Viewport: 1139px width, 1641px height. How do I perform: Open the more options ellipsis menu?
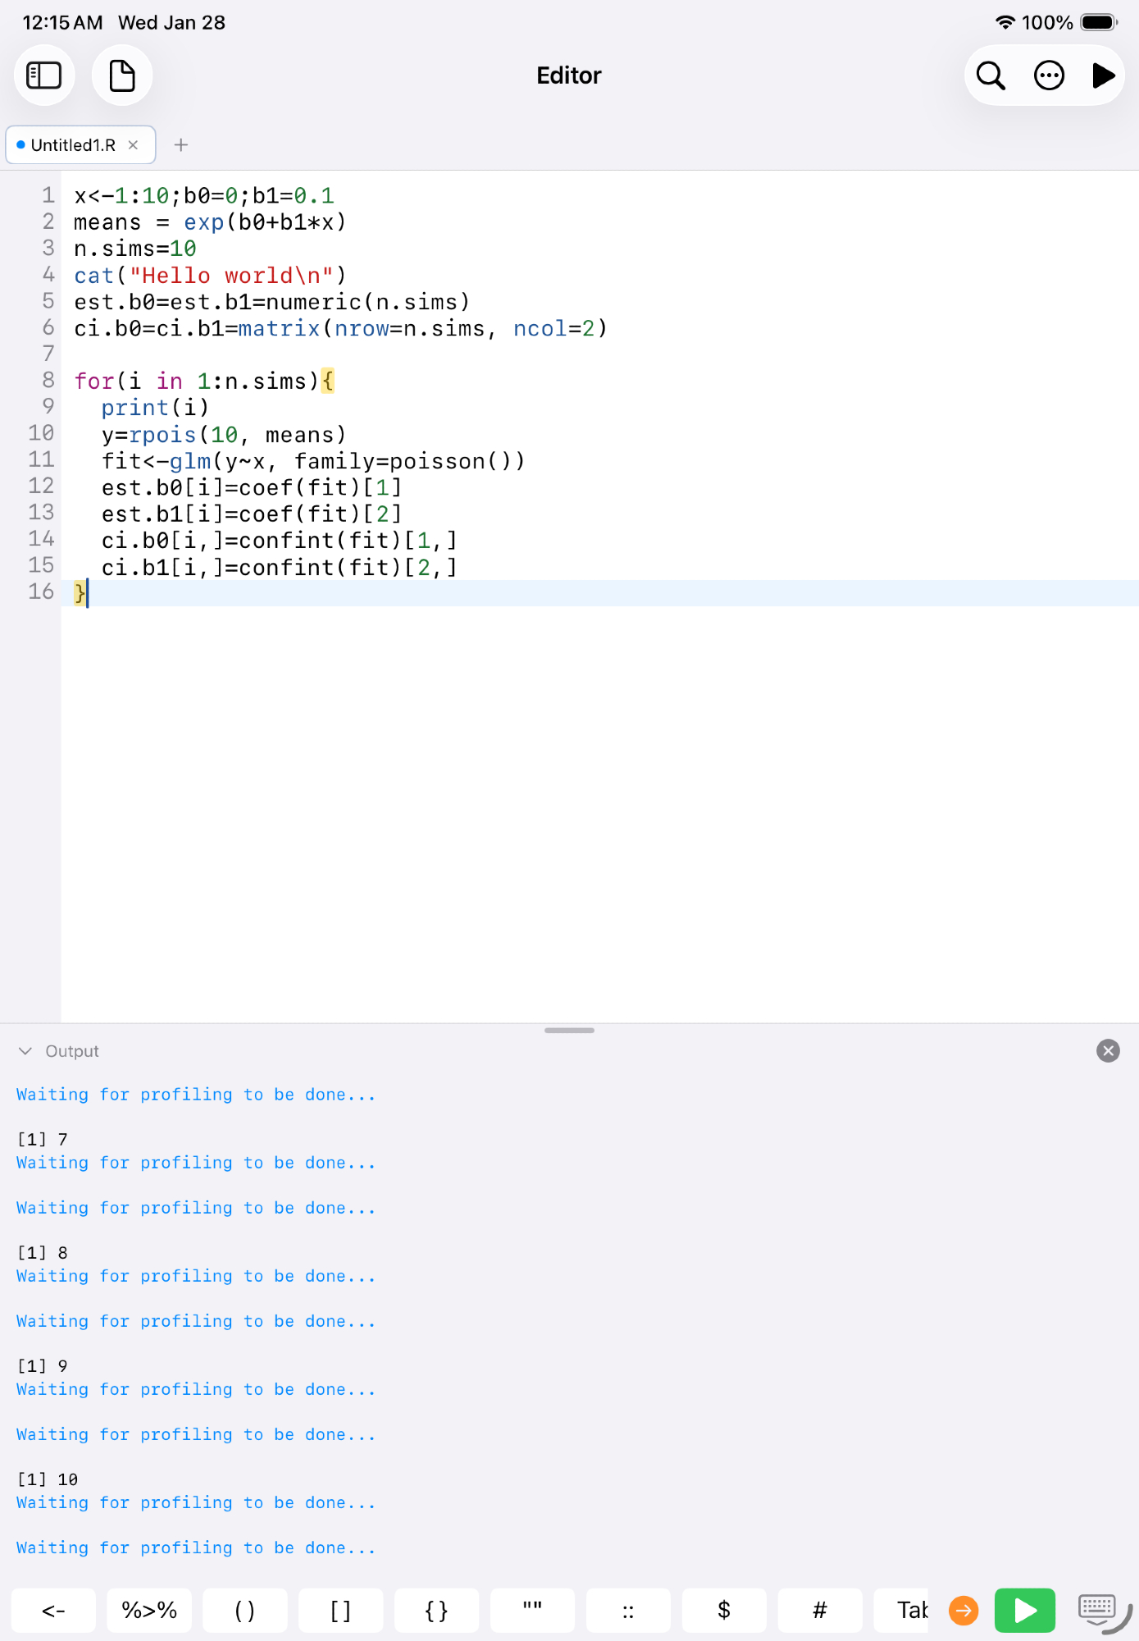click(1049, 75)
